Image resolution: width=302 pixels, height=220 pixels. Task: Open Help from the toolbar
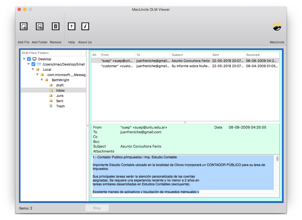(71, 26)
